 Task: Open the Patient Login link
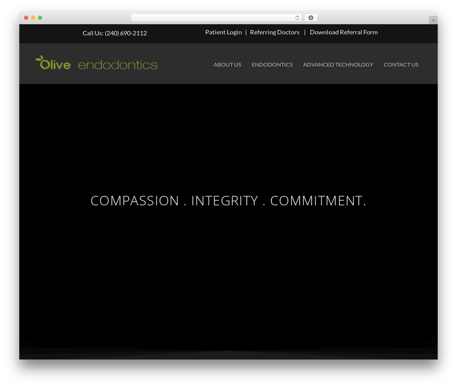coord(224,32)
